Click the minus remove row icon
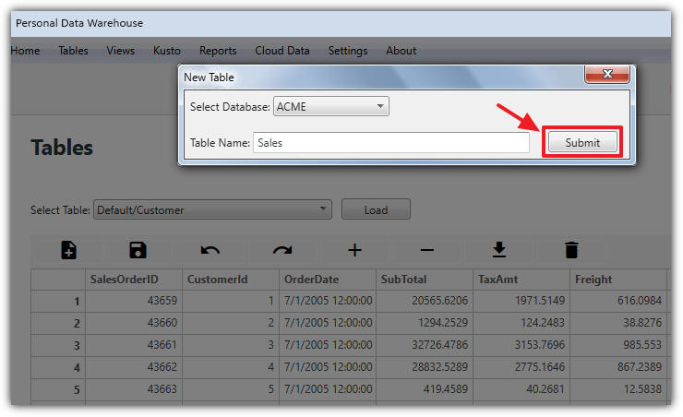Image resolution: width=683 pixels, height=417 pixels. (x=427, y=250)
